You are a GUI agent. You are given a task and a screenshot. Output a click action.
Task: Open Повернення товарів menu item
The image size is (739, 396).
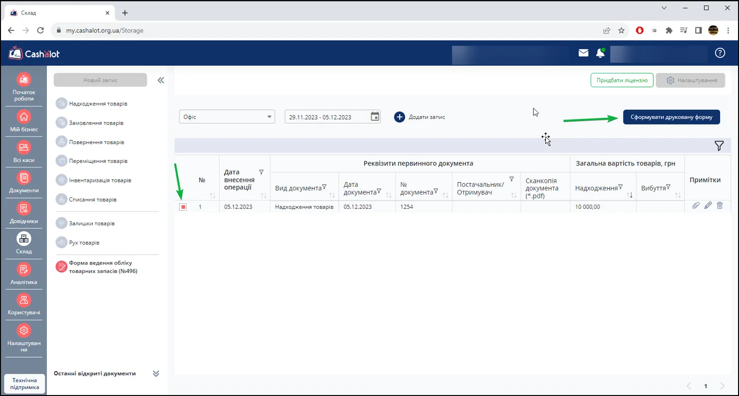click(x=90, y=142)
